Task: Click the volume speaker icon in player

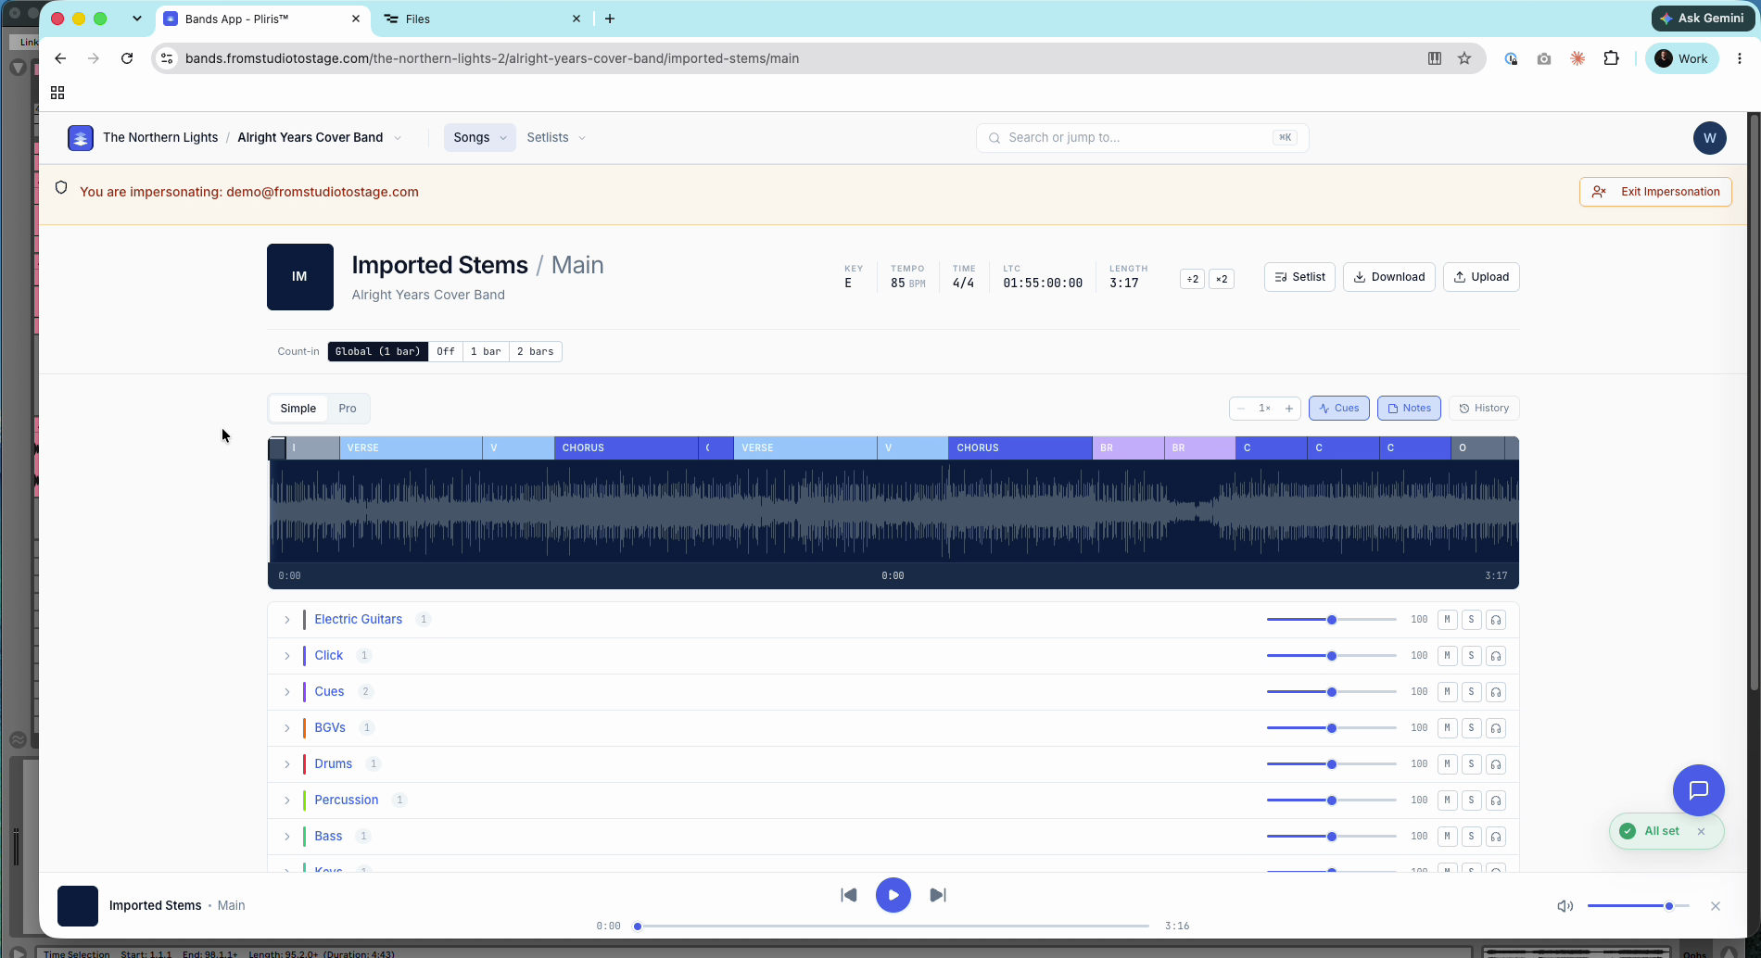Action: [1565, 906]
